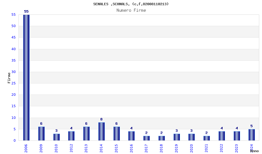262x154 pixels.
Task: Click the x-axis label 2014
Action: (x=101, y=148)
